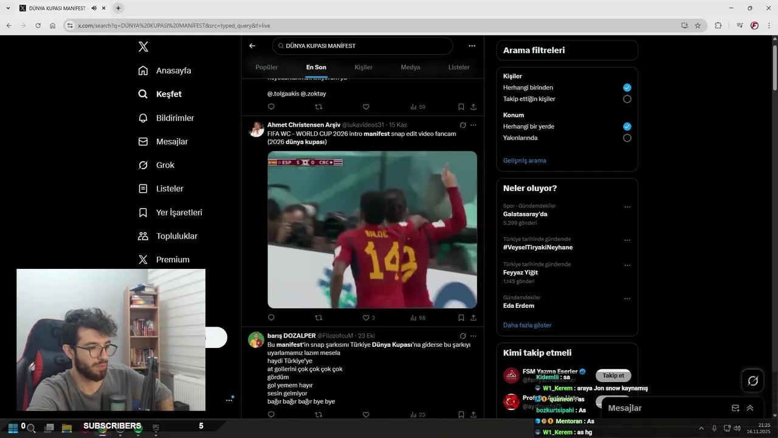Select Yakınlarında location option
Viewport: 778px width, 438px height.
coord(627,138)
